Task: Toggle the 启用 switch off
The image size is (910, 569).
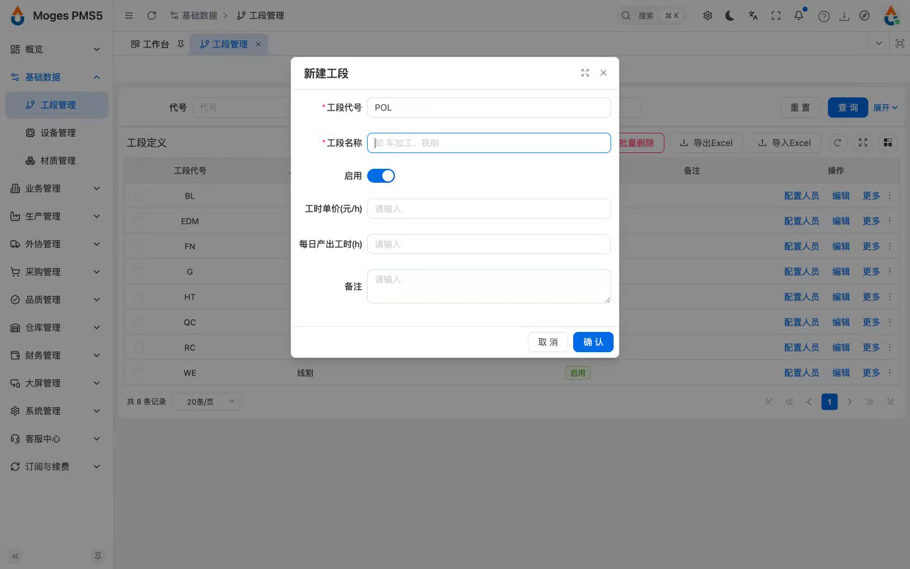Action: (x=381, y=176)
